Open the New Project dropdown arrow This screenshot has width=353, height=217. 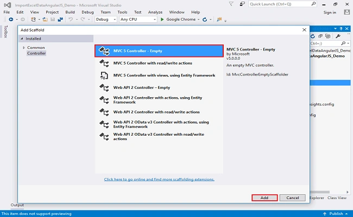click(x=39, y=20)
